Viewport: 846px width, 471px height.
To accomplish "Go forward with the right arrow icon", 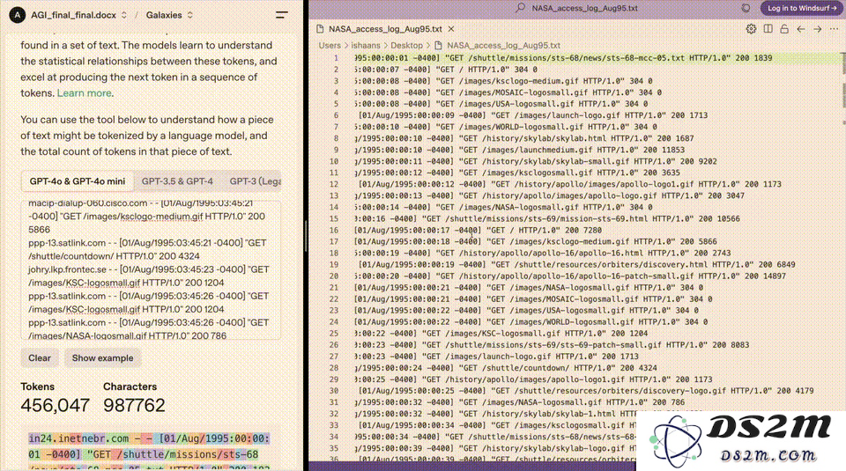I will [818, 29].
